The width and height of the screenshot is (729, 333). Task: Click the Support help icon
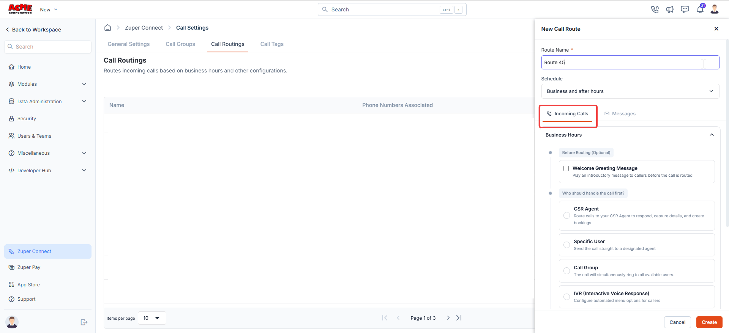[x=11, y=299]
